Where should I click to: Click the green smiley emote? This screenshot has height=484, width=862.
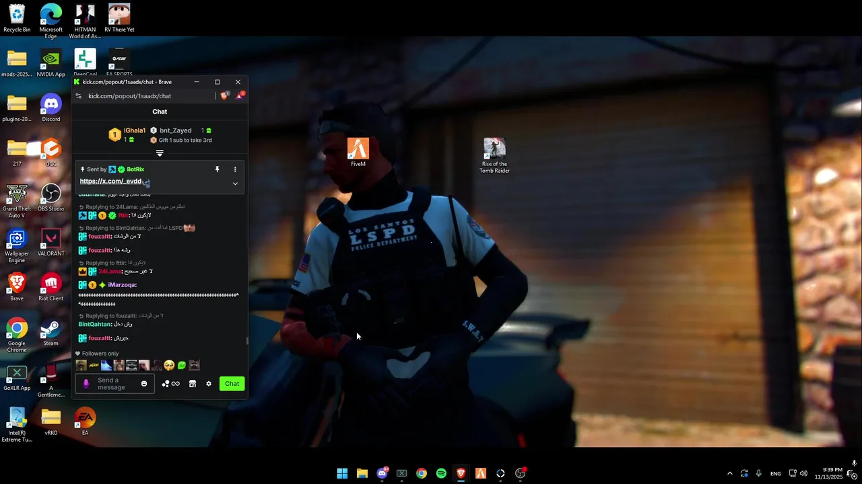(x=182, y=366)
